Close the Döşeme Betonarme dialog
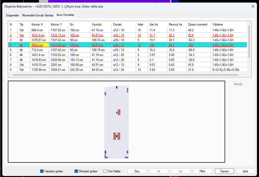259x177 pixels. [x=253, y=6]
